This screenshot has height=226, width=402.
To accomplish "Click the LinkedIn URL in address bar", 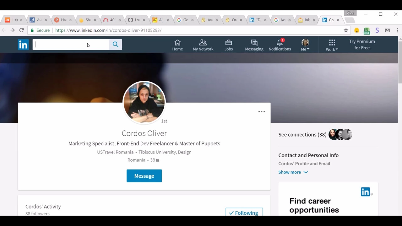I will click(x=108, y=30).
